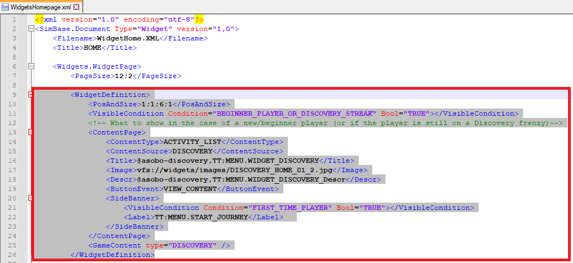The image size is (573, 263).
Task: Click the Bool="TRUE" attribute on line 11
Action: [x=405, y=114]
